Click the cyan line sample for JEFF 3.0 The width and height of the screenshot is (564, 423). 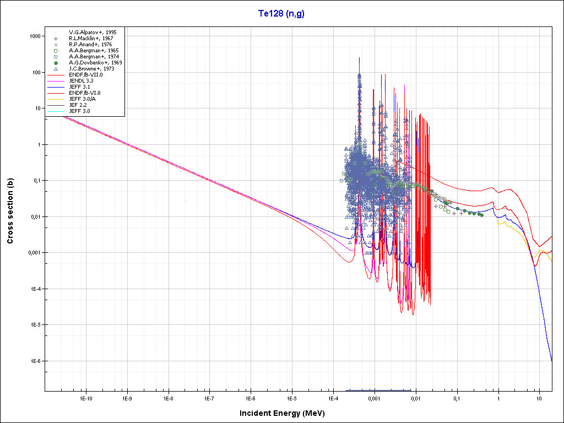tap(56, 111)
